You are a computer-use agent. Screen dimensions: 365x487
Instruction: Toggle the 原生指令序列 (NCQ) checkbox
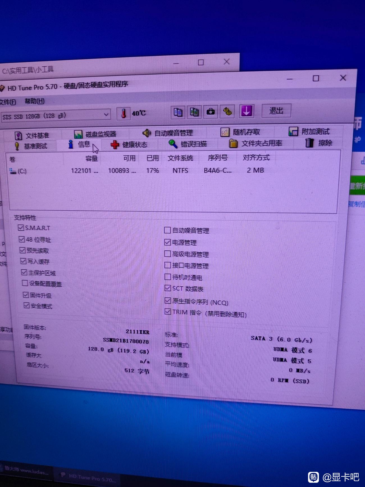[x=168, y=301]
